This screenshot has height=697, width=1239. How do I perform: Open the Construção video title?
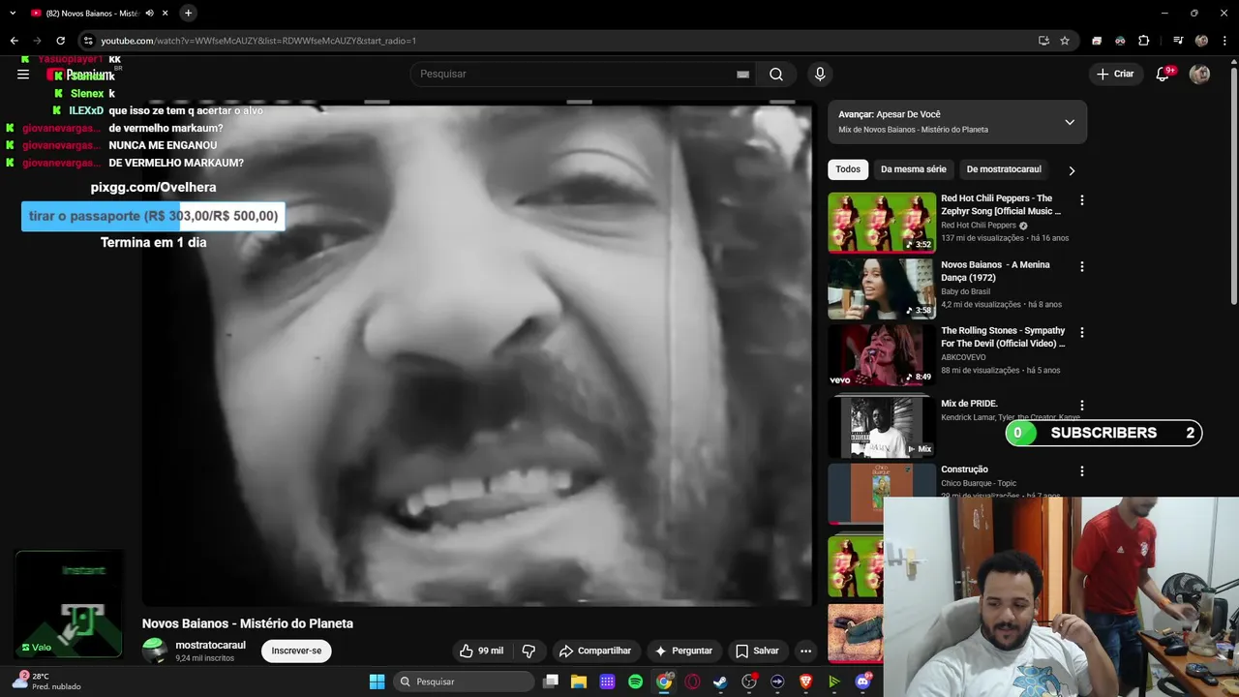click(x=964, y=470)
